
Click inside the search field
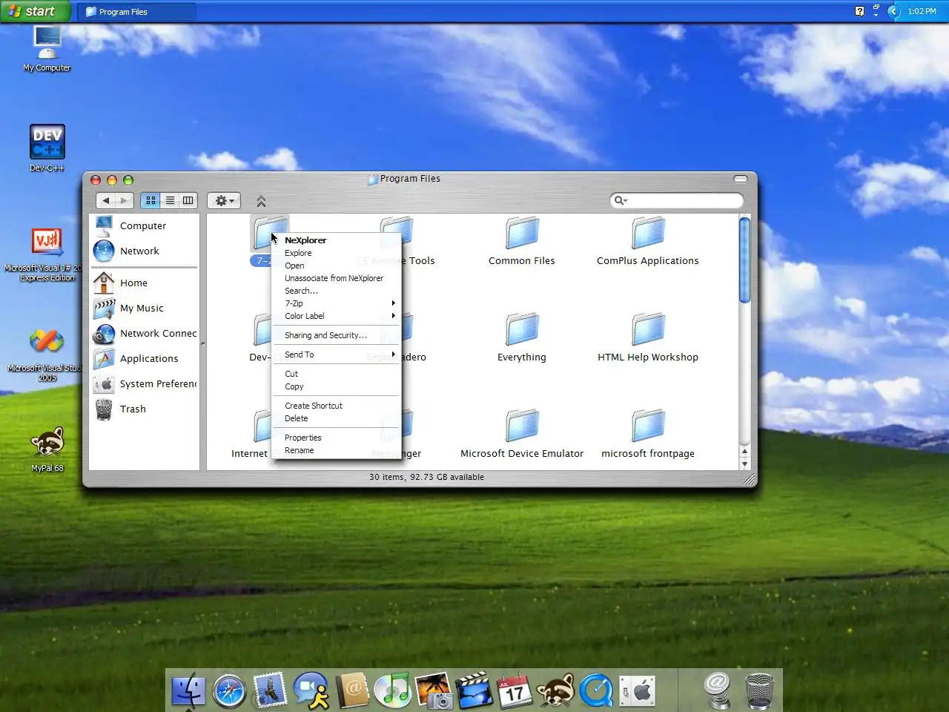(x=682, y=200)
